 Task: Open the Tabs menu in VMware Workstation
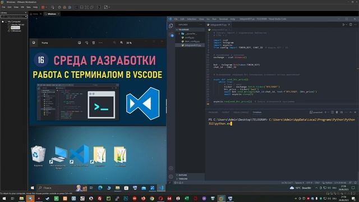pyautogui.click(x=29, y=7)
